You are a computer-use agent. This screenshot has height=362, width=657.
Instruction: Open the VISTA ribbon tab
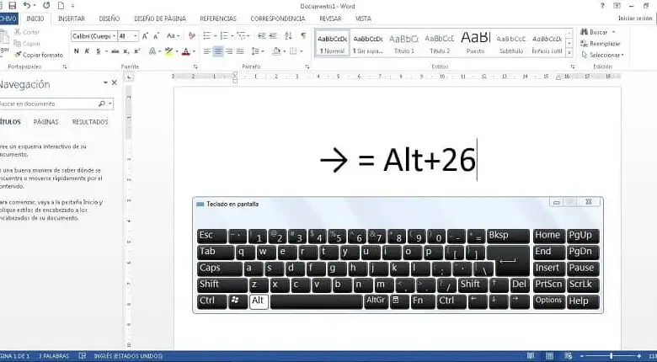[363, 19]
